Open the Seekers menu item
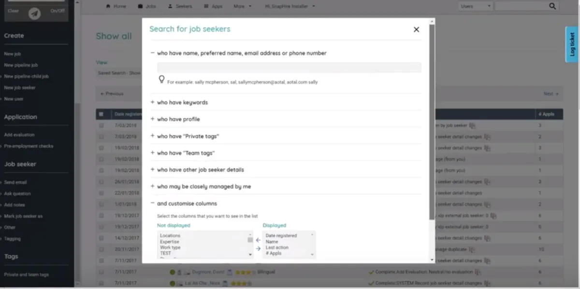This screenshot has width=580, height=289. [180, 6]
